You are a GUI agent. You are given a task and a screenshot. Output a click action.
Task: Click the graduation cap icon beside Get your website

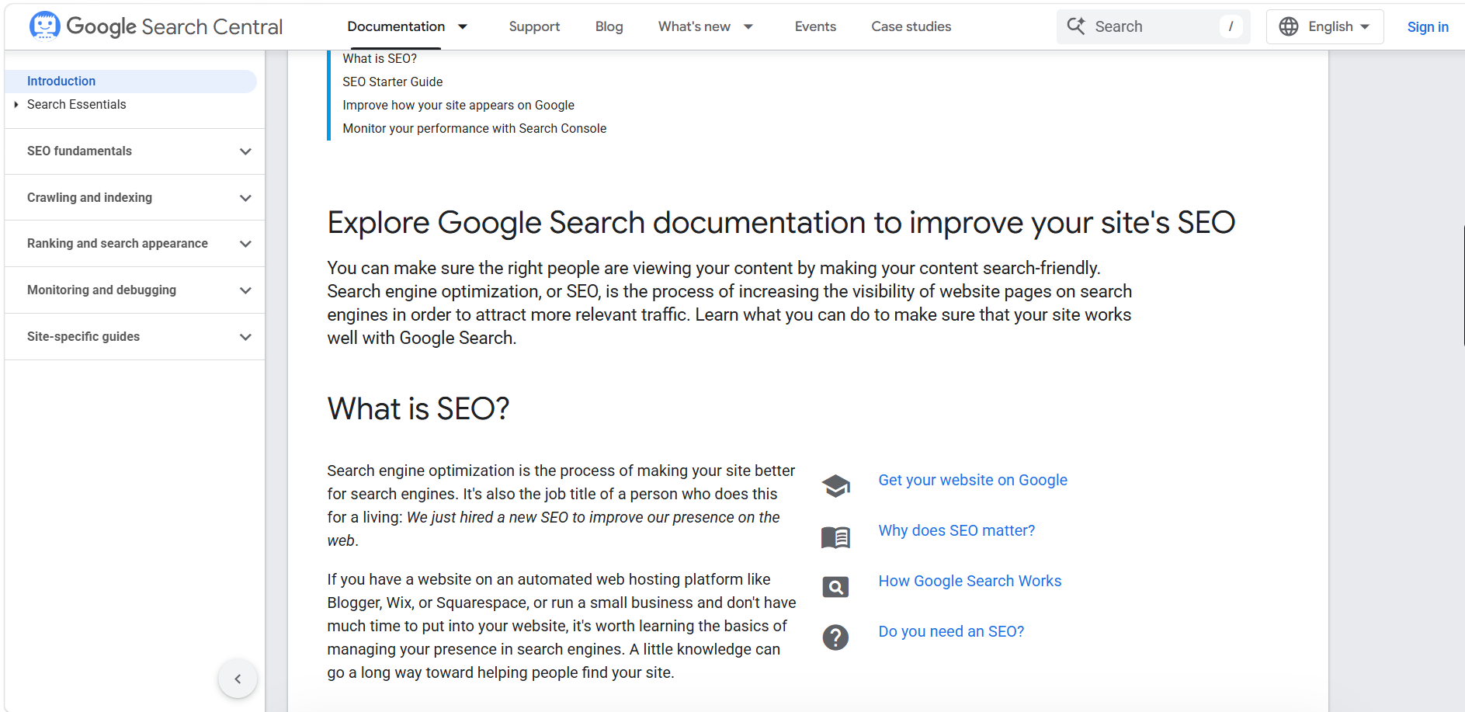tap(835, 486)
